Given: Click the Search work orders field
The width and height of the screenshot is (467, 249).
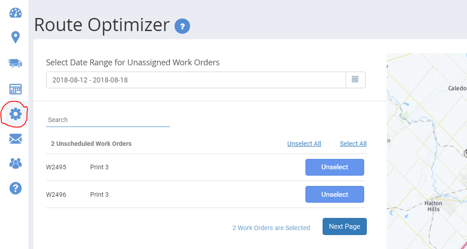Looking at the screenshot, I should [x=108, y=120].
